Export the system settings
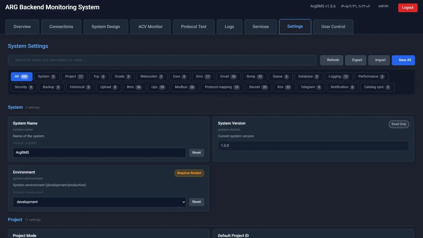The width and height of the screenshot is (423, 238). 356,60
